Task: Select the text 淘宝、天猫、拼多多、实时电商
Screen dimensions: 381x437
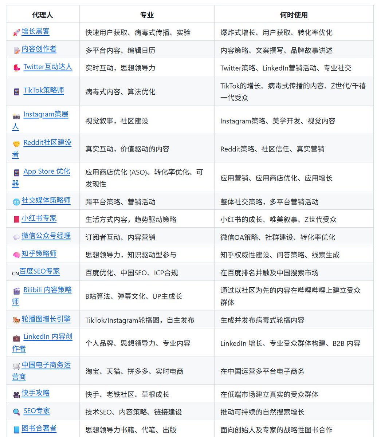Action: pos(134,371)
